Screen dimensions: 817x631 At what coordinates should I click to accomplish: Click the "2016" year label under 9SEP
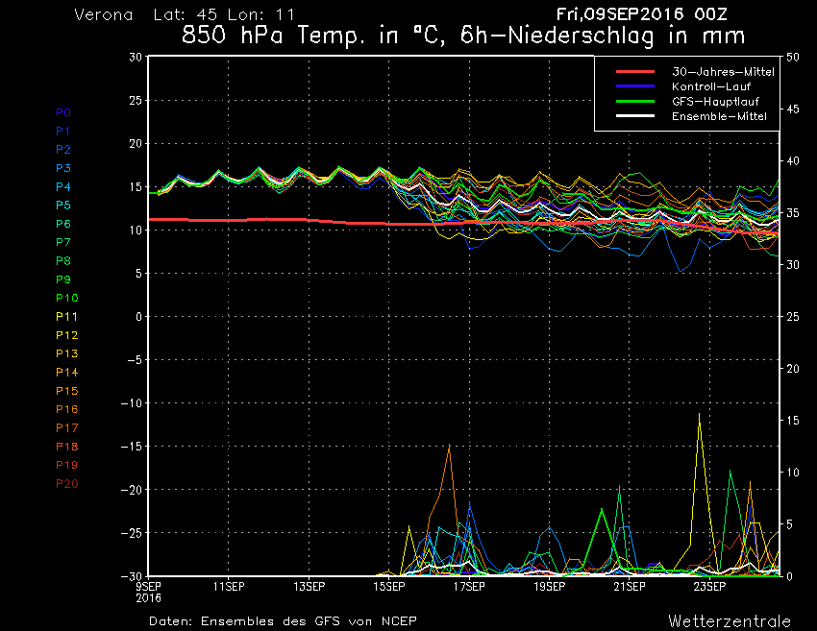click(148, 598)
